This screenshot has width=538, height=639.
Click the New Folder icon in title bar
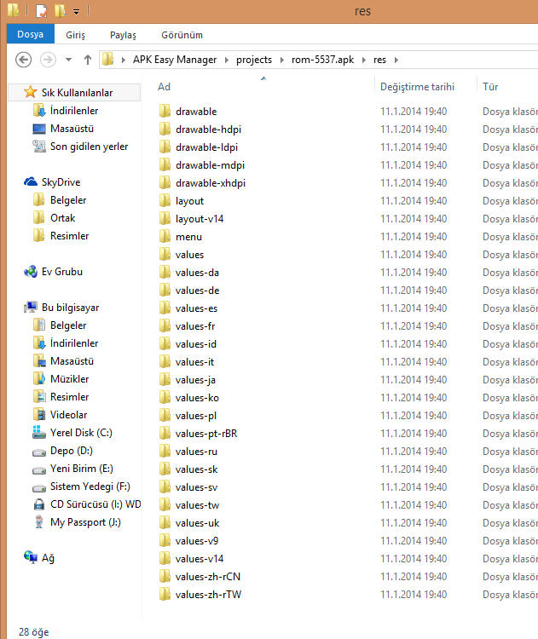click(60, 11)
